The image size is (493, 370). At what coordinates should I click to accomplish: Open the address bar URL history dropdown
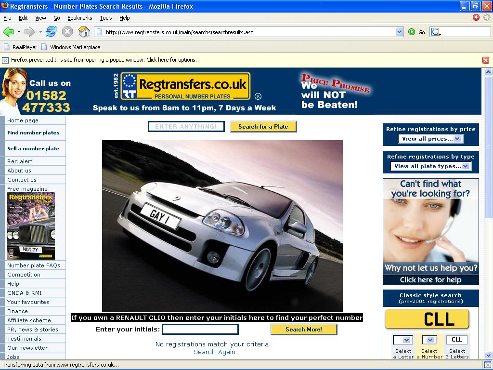point(399,32)
